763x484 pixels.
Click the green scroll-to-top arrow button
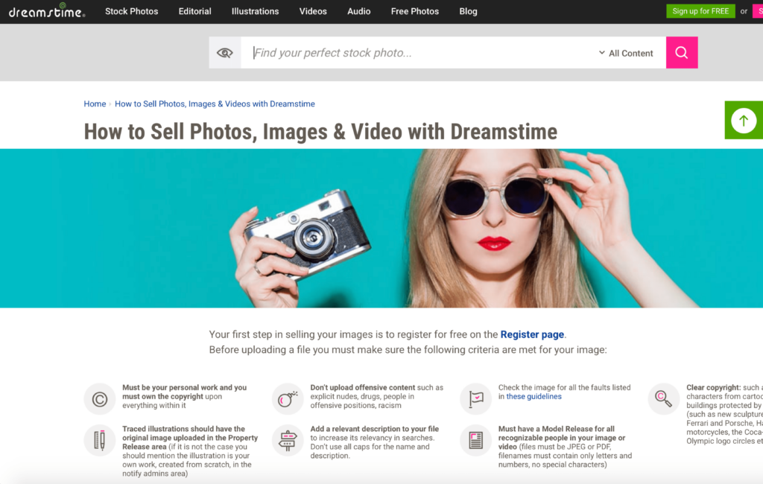[x=744, y=120]
